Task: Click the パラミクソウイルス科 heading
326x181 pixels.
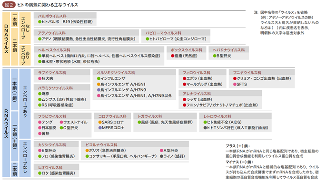Action: (55, 88)
